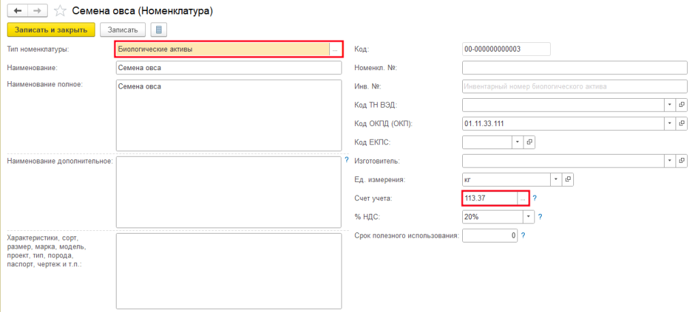Click the Инв. № input field

tap(575, 87)
